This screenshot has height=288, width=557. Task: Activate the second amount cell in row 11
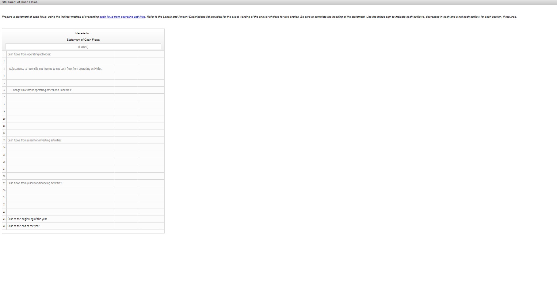click(x=152, y=126)
